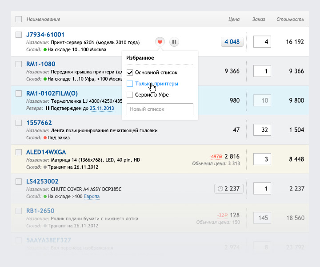Open the LS4253002 product link

[43, 182]
